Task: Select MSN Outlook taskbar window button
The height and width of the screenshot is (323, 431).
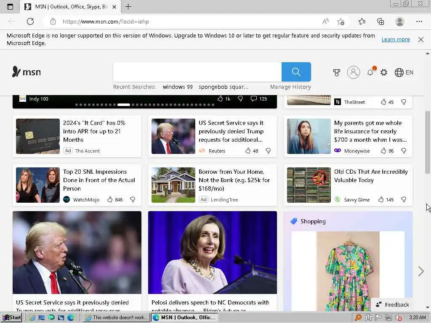Action: tap(184, 318)
